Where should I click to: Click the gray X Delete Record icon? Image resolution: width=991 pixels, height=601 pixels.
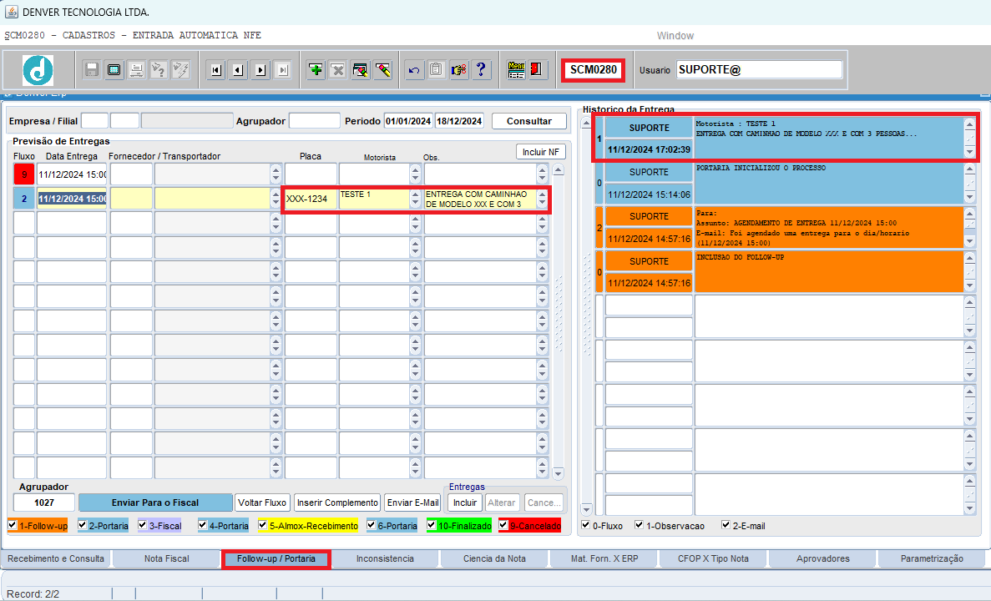[338, 69]
